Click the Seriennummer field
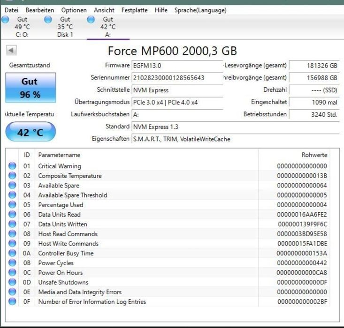The image size is (344, 328). (177, 78)
